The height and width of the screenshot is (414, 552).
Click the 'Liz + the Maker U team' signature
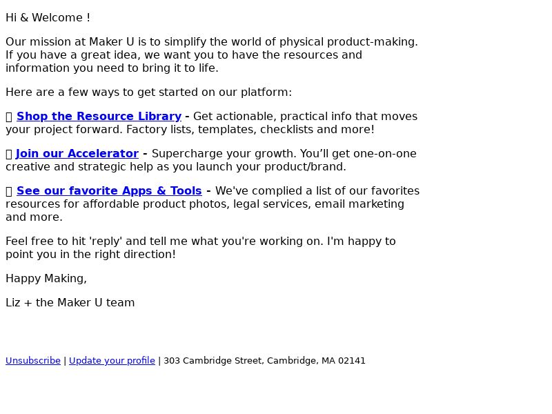(x=70, y=303)
